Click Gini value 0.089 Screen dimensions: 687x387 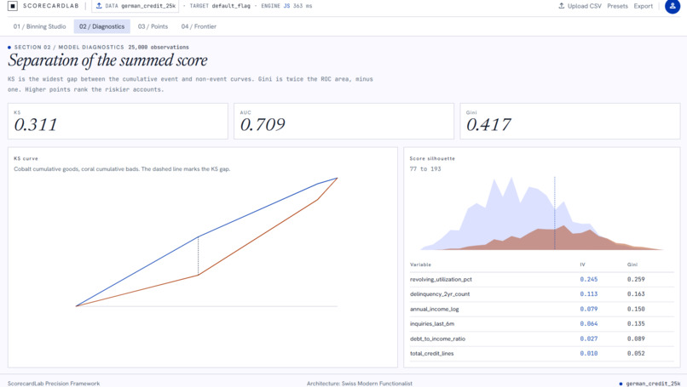636,339
